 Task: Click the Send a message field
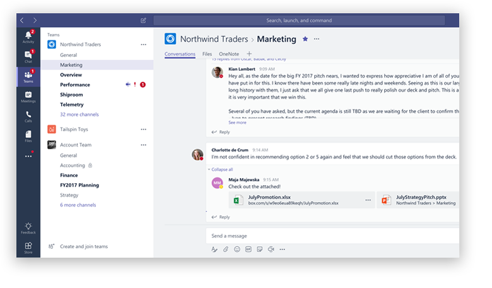click(332, 236)
